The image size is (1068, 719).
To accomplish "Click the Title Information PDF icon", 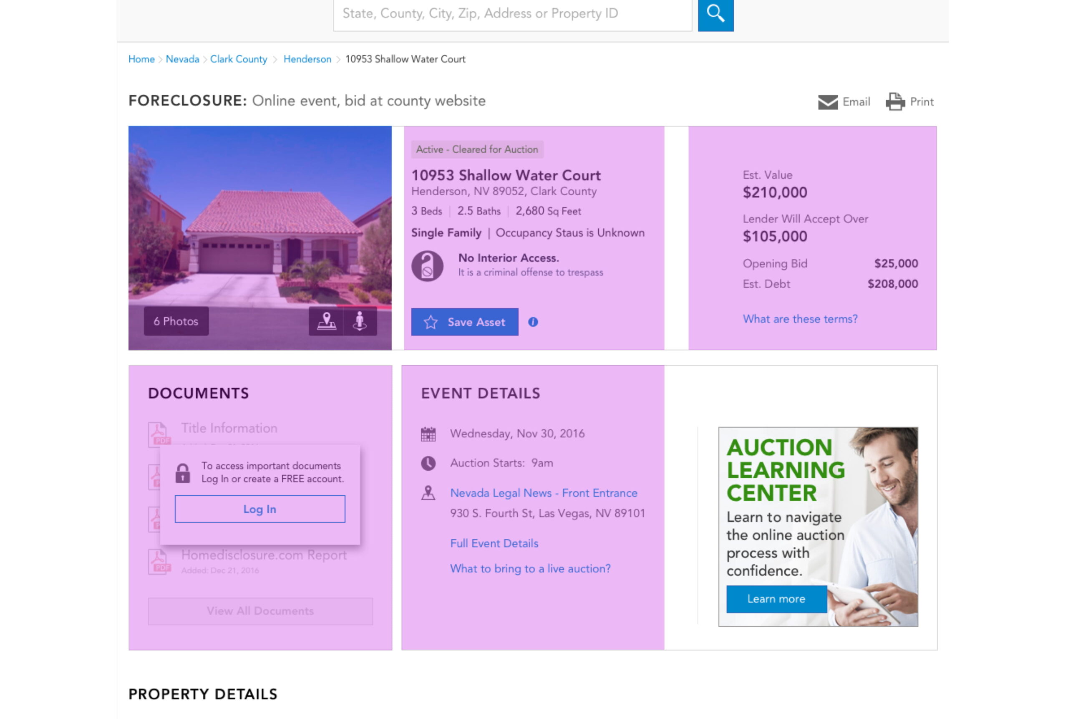I will (159, 434).
